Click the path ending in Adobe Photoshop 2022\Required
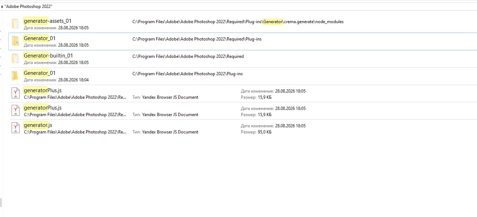 pyautogui.click(x=188, y=56)
